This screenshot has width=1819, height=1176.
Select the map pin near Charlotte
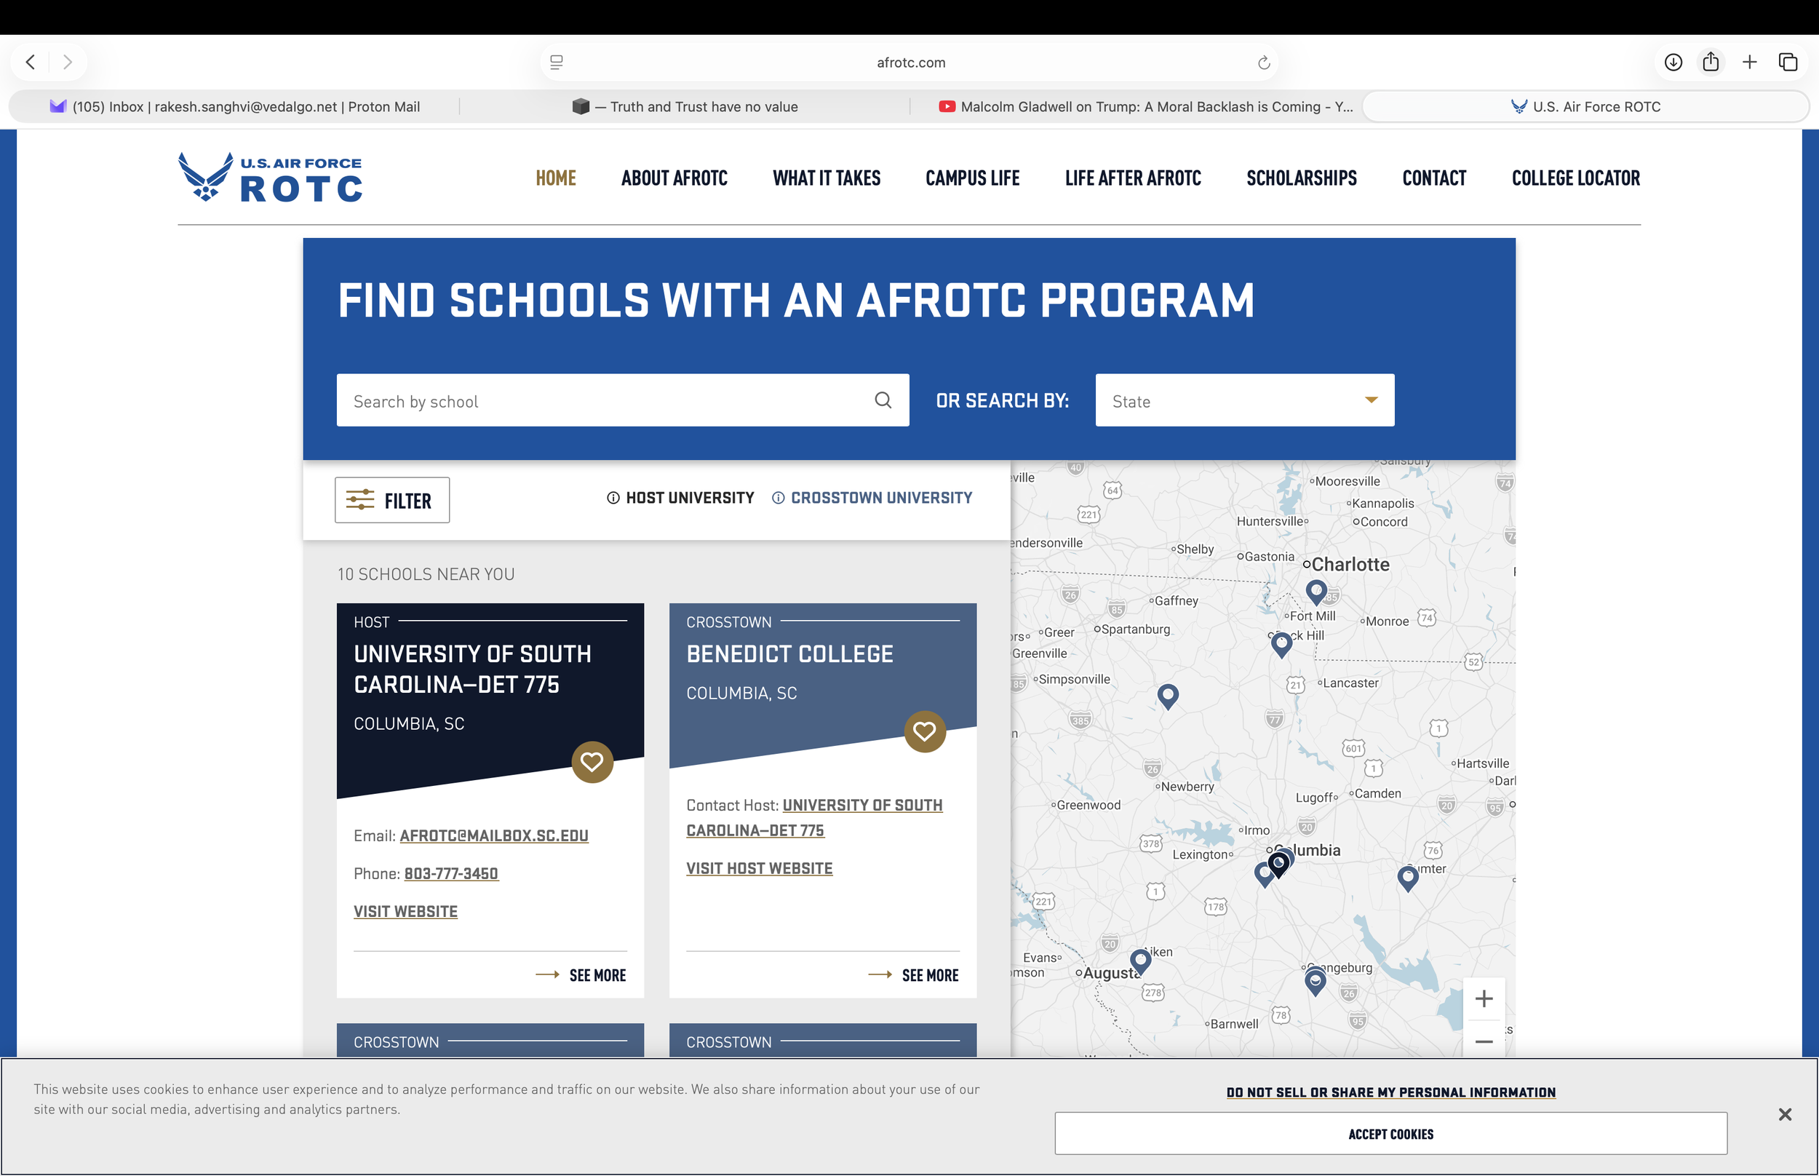click(x=1316, y=592)
